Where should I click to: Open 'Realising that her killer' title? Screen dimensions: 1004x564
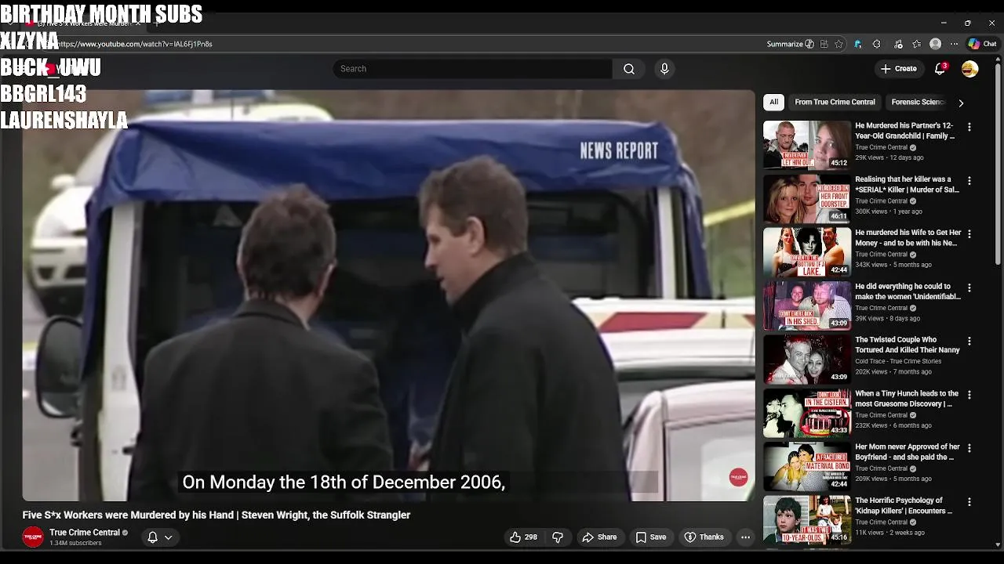point(907,184)
